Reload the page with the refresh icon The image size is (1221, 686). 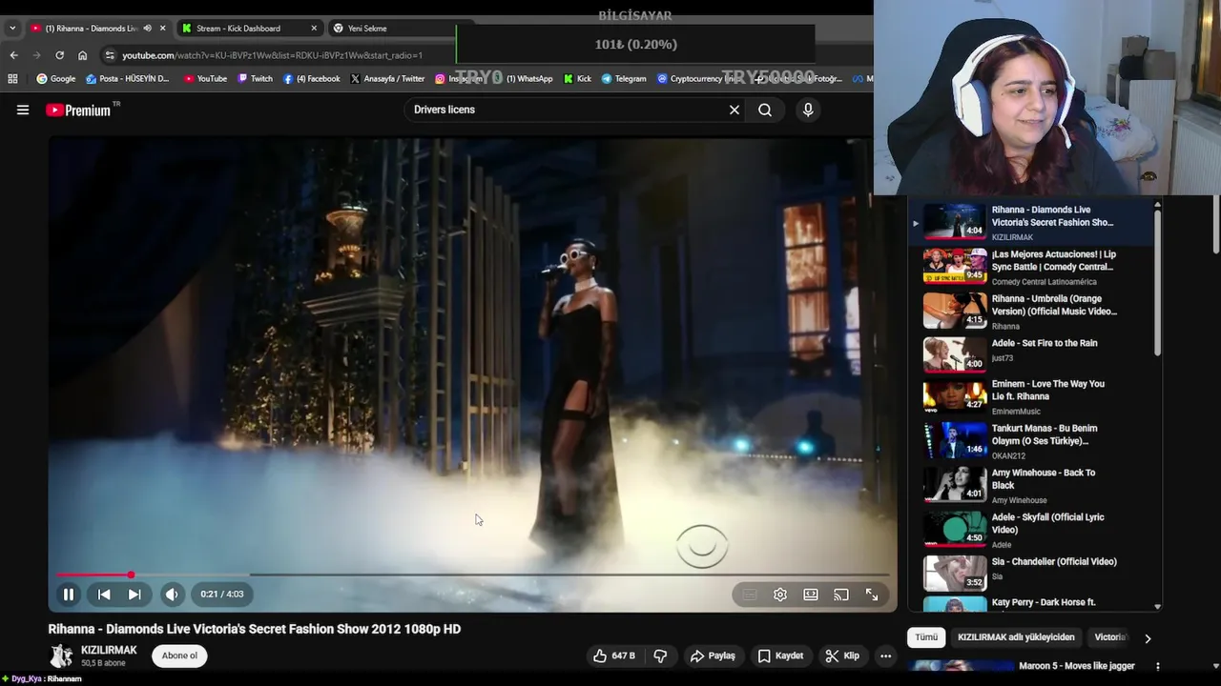[x=59, y=55]
